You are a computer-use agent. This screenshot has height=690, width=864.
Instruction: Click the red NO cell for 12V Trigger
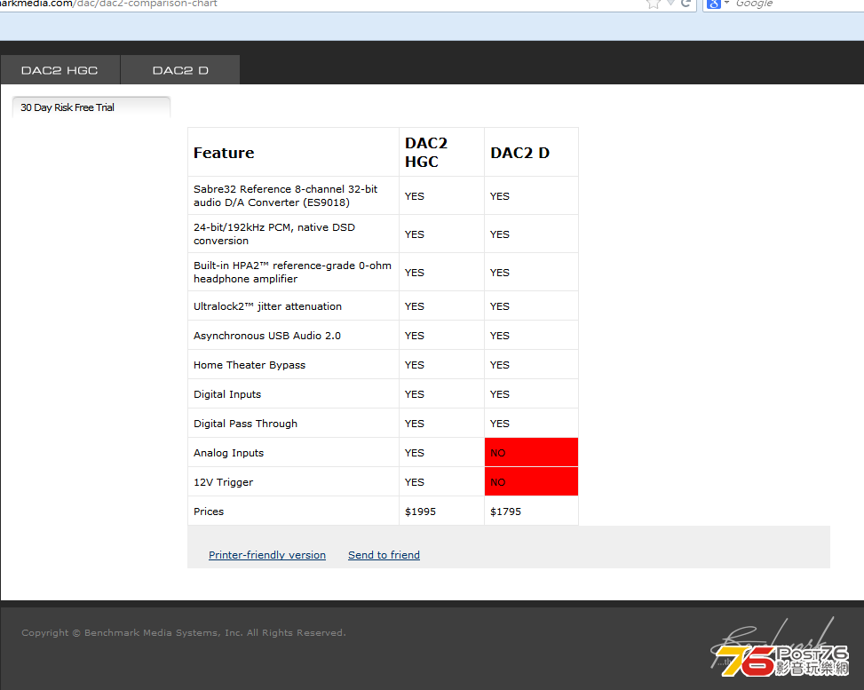(531, 481)
